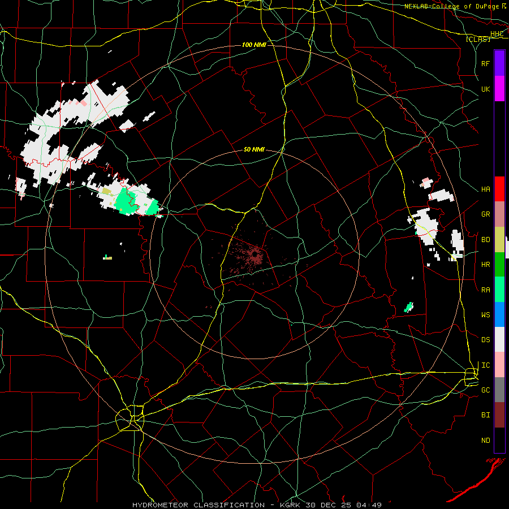Click the BD legend label

pos(485,240)
